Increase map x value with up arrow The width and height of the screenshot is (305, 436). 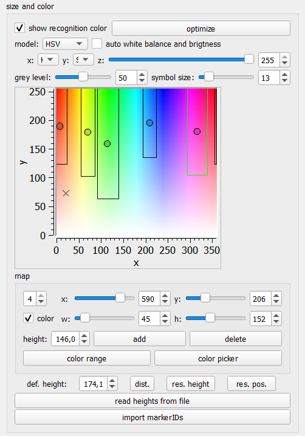[165, 296]
